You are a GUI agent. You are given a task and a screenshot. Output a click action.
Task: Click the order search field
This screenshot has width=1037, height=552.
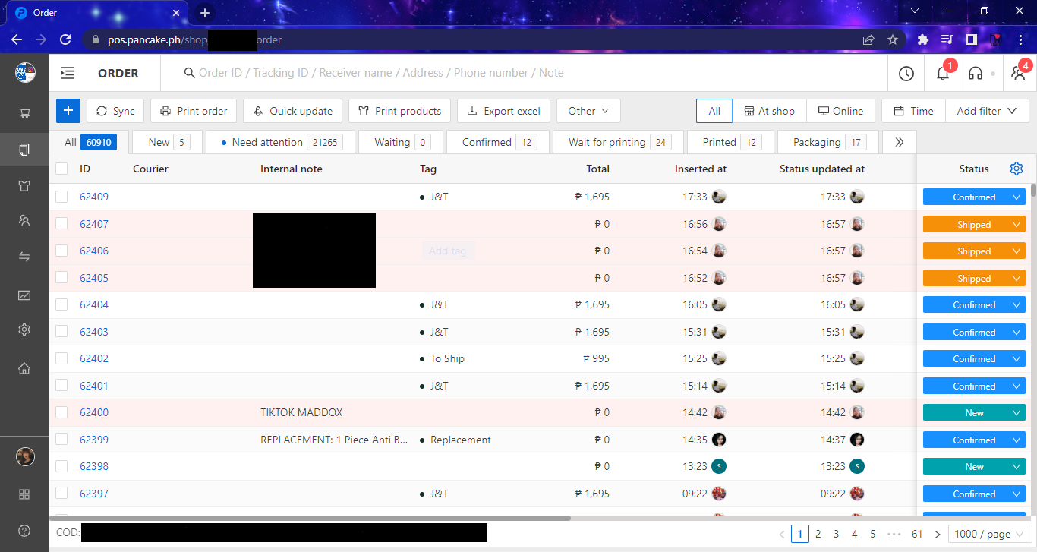(x=524, y=73)
